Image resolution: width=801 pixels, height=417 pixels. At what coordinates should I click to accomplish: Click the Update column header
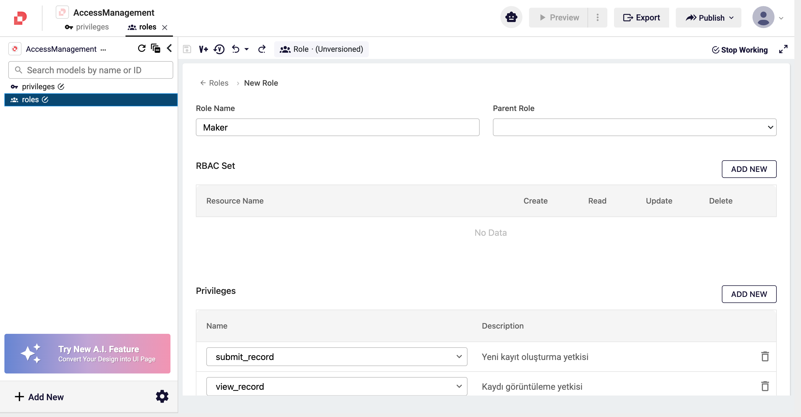[659, 201]
